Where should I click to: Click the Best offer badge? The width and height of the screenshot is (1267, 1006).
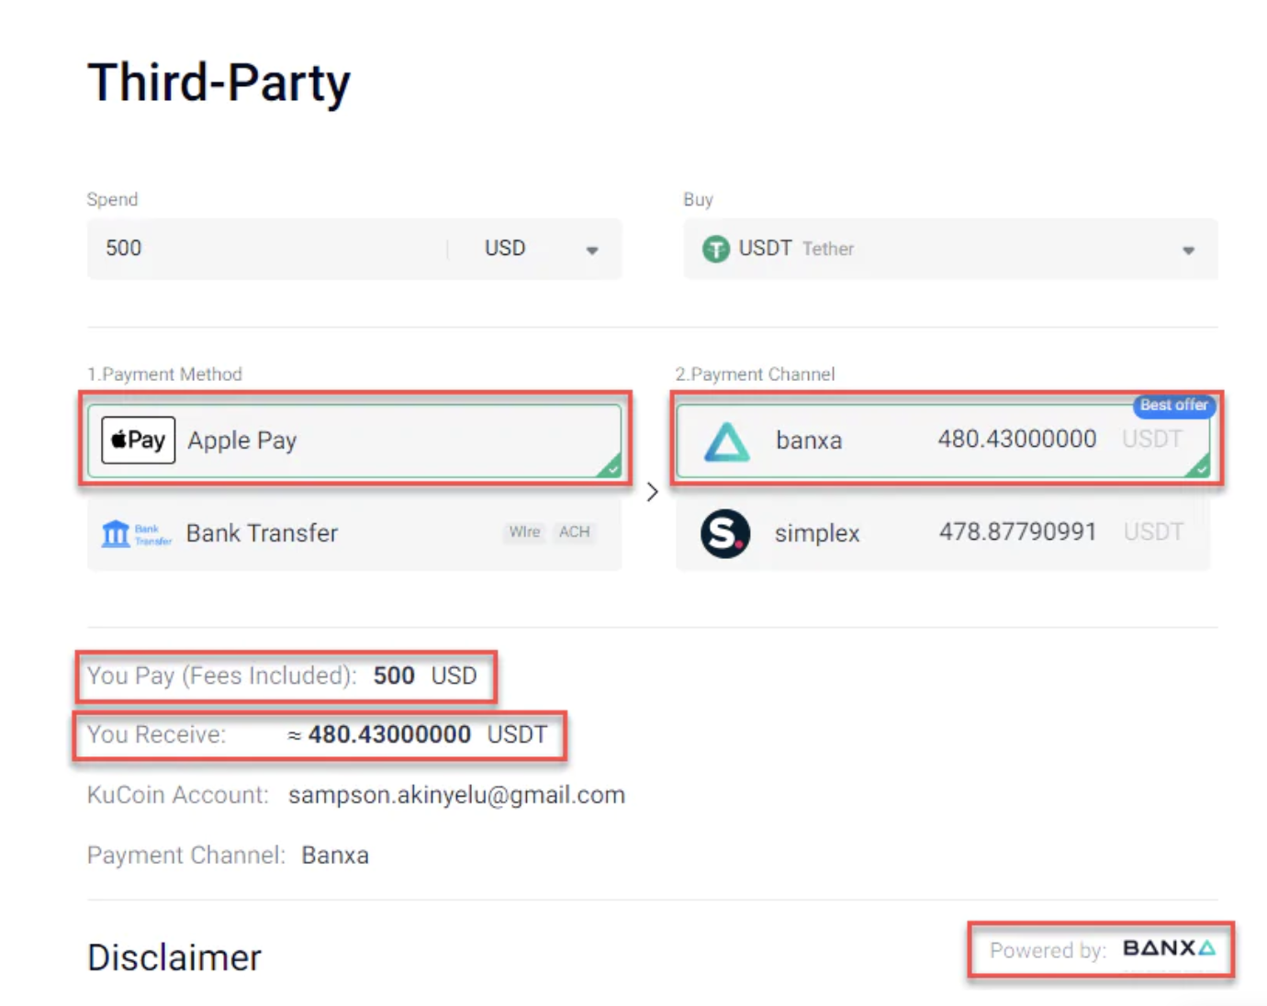pos(1173,405)
